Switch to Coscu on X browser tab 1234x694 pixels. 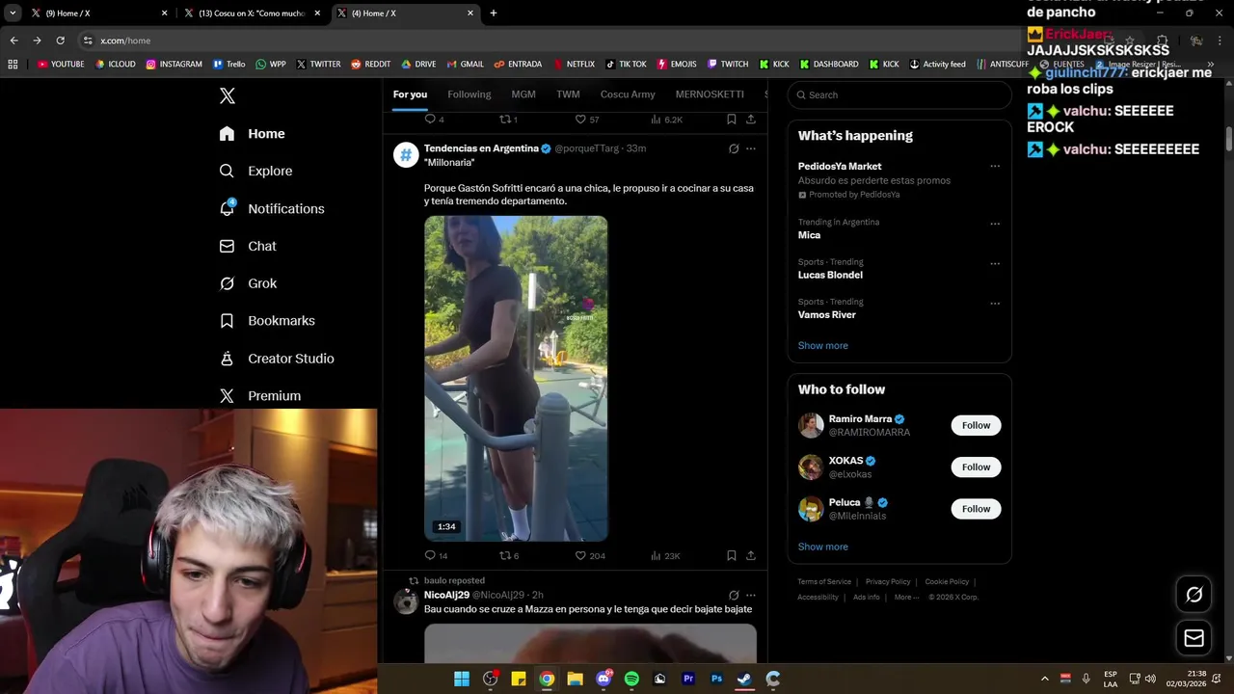(254, 13)
